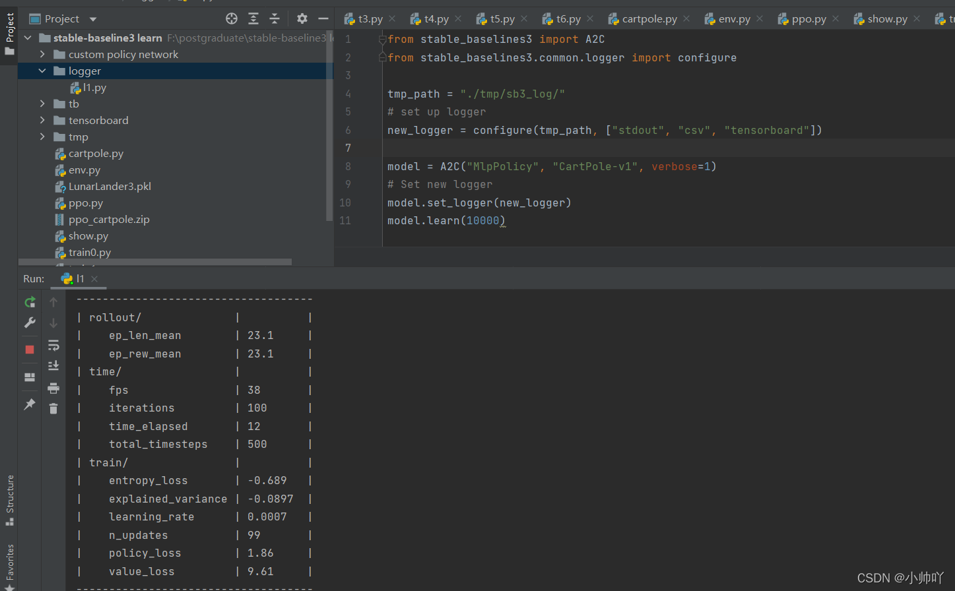The height and width of the screenshot is (591, 955).
Task: Click the Select Opened File target icon
Action: [232, 18]
